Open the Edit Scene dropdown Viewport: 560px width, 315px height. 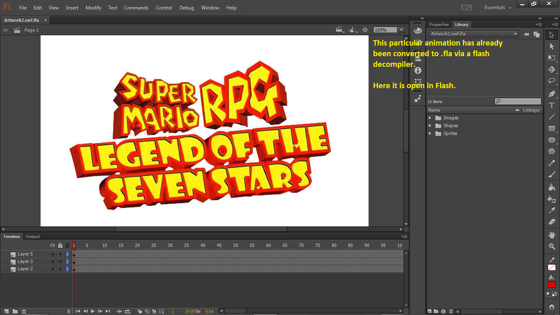click(x=340, y=30)
